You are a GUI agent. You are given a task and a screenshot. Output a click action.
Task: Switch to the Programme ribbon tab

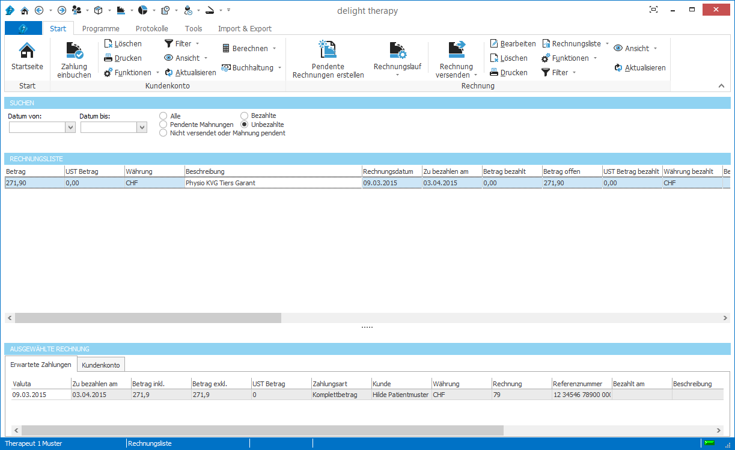[x=100, y=28]
